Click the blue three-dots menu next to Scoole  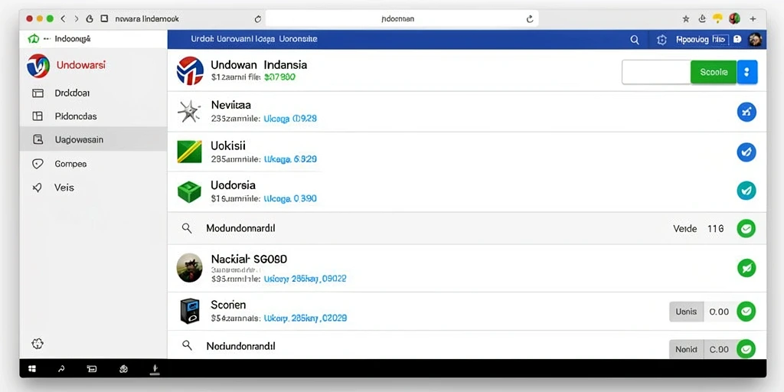[747, 72]
